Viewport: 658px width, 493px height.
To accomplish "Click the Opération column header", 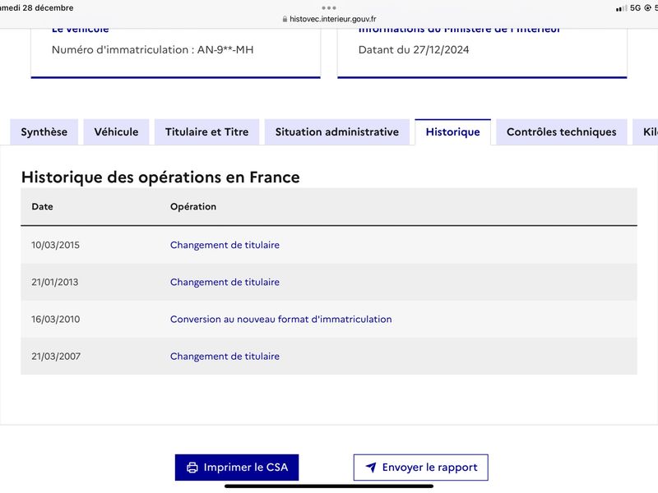I will click(193, 207).
